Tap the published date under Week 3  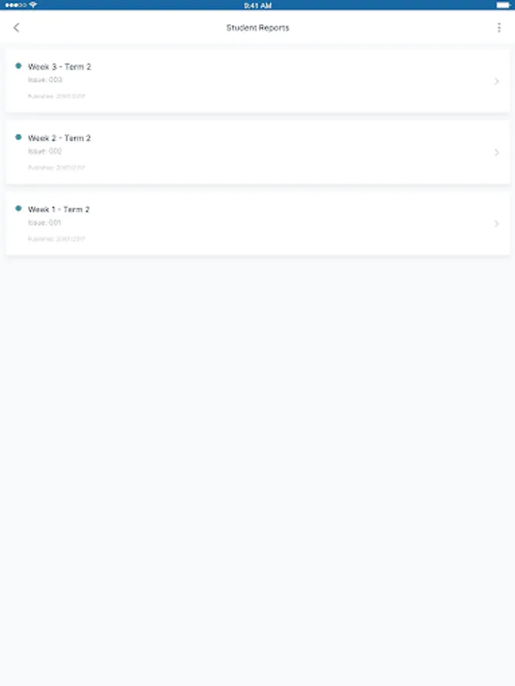pos(56,96)
